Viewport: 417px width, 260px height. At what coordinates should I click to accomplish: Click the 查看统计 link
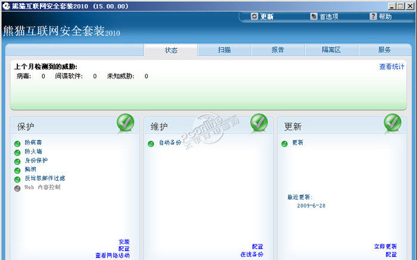click(x=392, y=67)
